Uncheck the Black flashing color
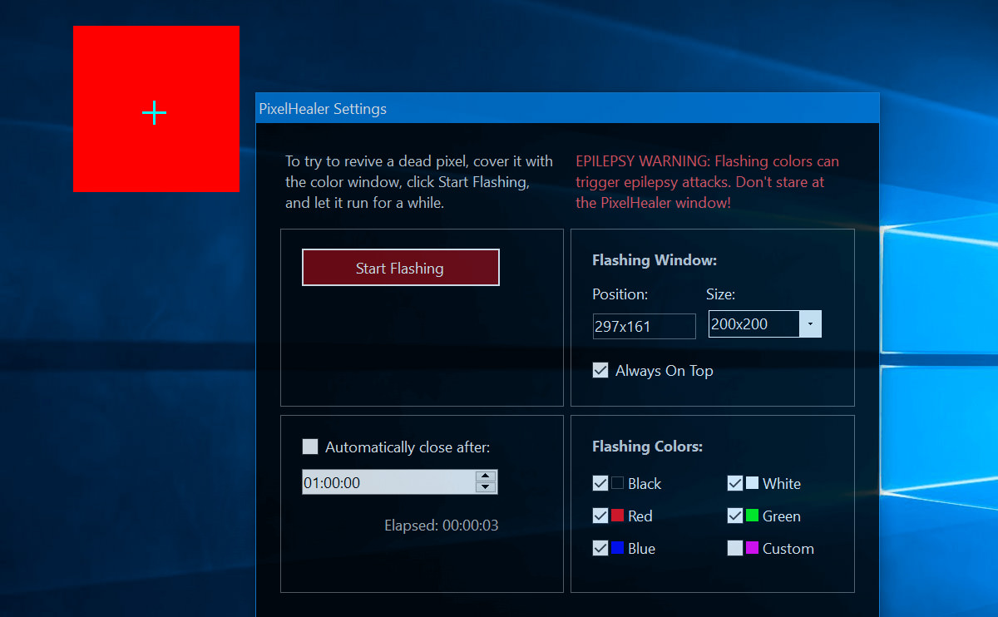The image size is (998, 617). [600, 483]
